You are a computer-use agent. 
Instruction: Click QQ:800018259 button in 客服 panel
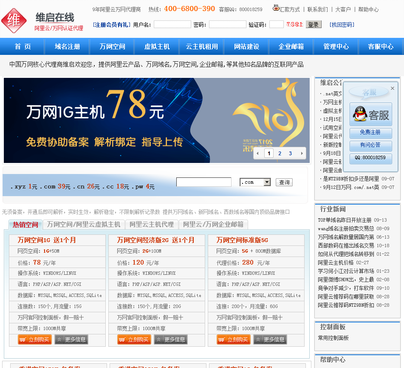coord(370,158)
